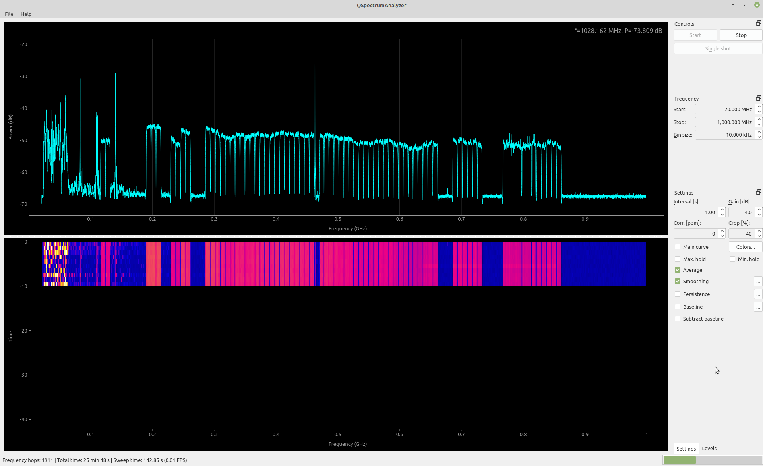Click the sweep progress bar
This screenshot has width=763, height=466.
tap(712, 460)
